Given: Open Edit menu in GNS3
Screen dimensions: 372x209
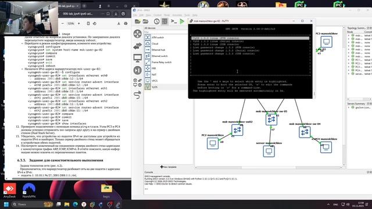Looking at the screenshot, I should coord(141,15).
